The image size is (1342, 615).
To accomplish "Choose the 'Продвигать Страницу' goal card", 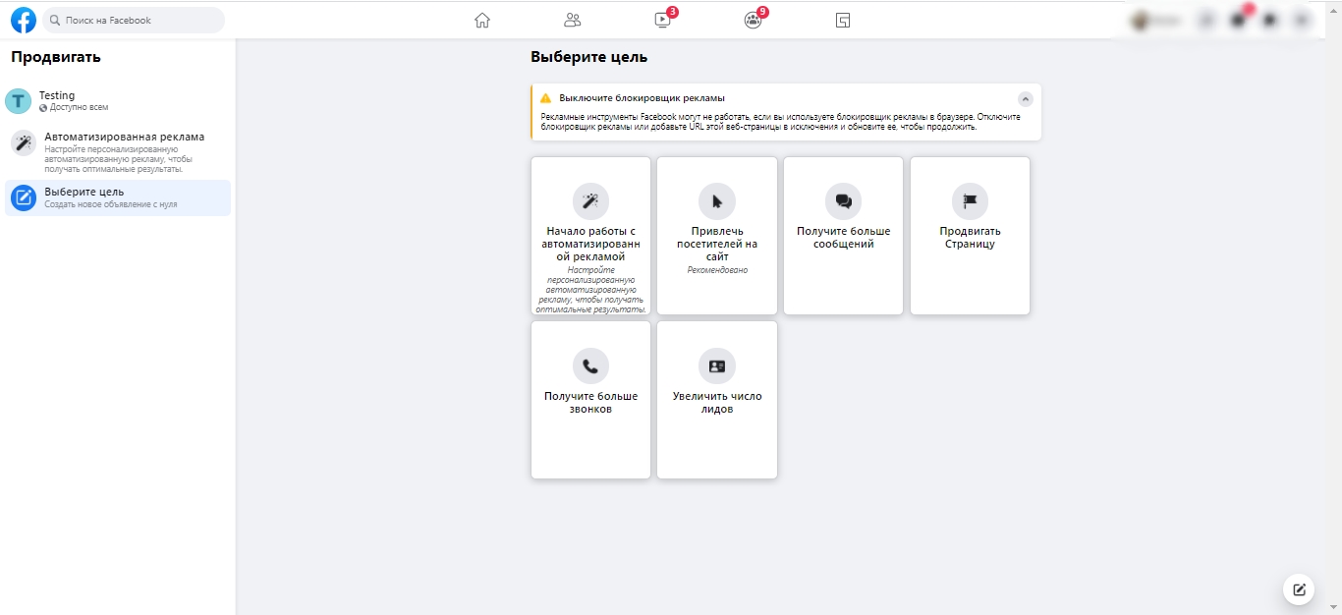I will pyautogui.click(x=970, y=236).
